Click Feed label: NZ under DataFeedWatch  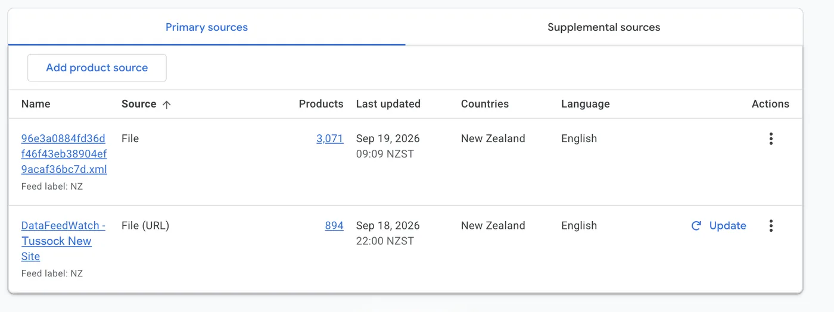(52, 274)
